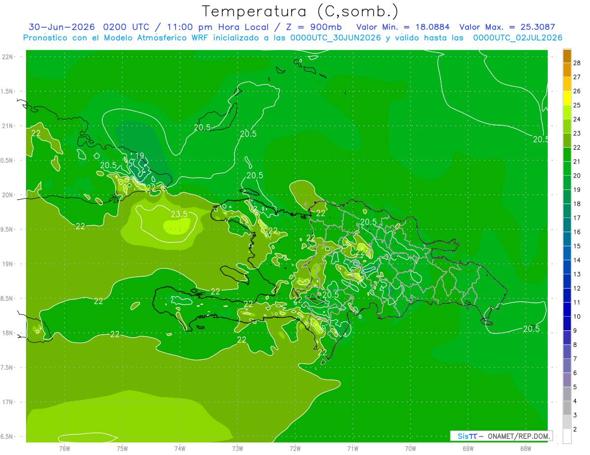Click the '75W' longitude axis label
This screenshot has height=455, width=590.
pyautogui.click(x=122, y=448)
